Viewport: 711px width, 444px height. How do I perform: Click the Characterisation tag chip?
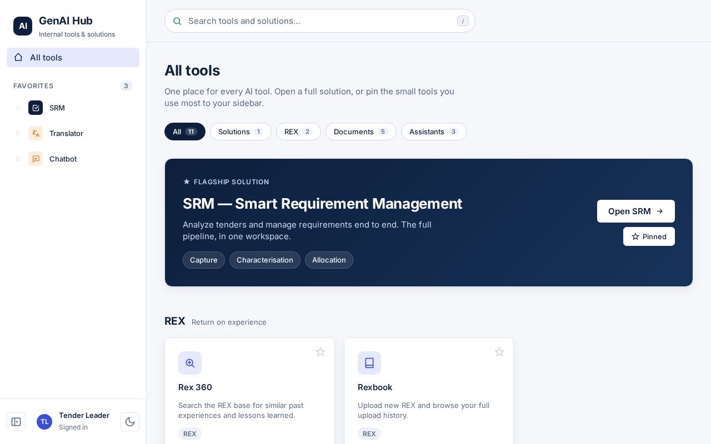click(x=265, y=260)
